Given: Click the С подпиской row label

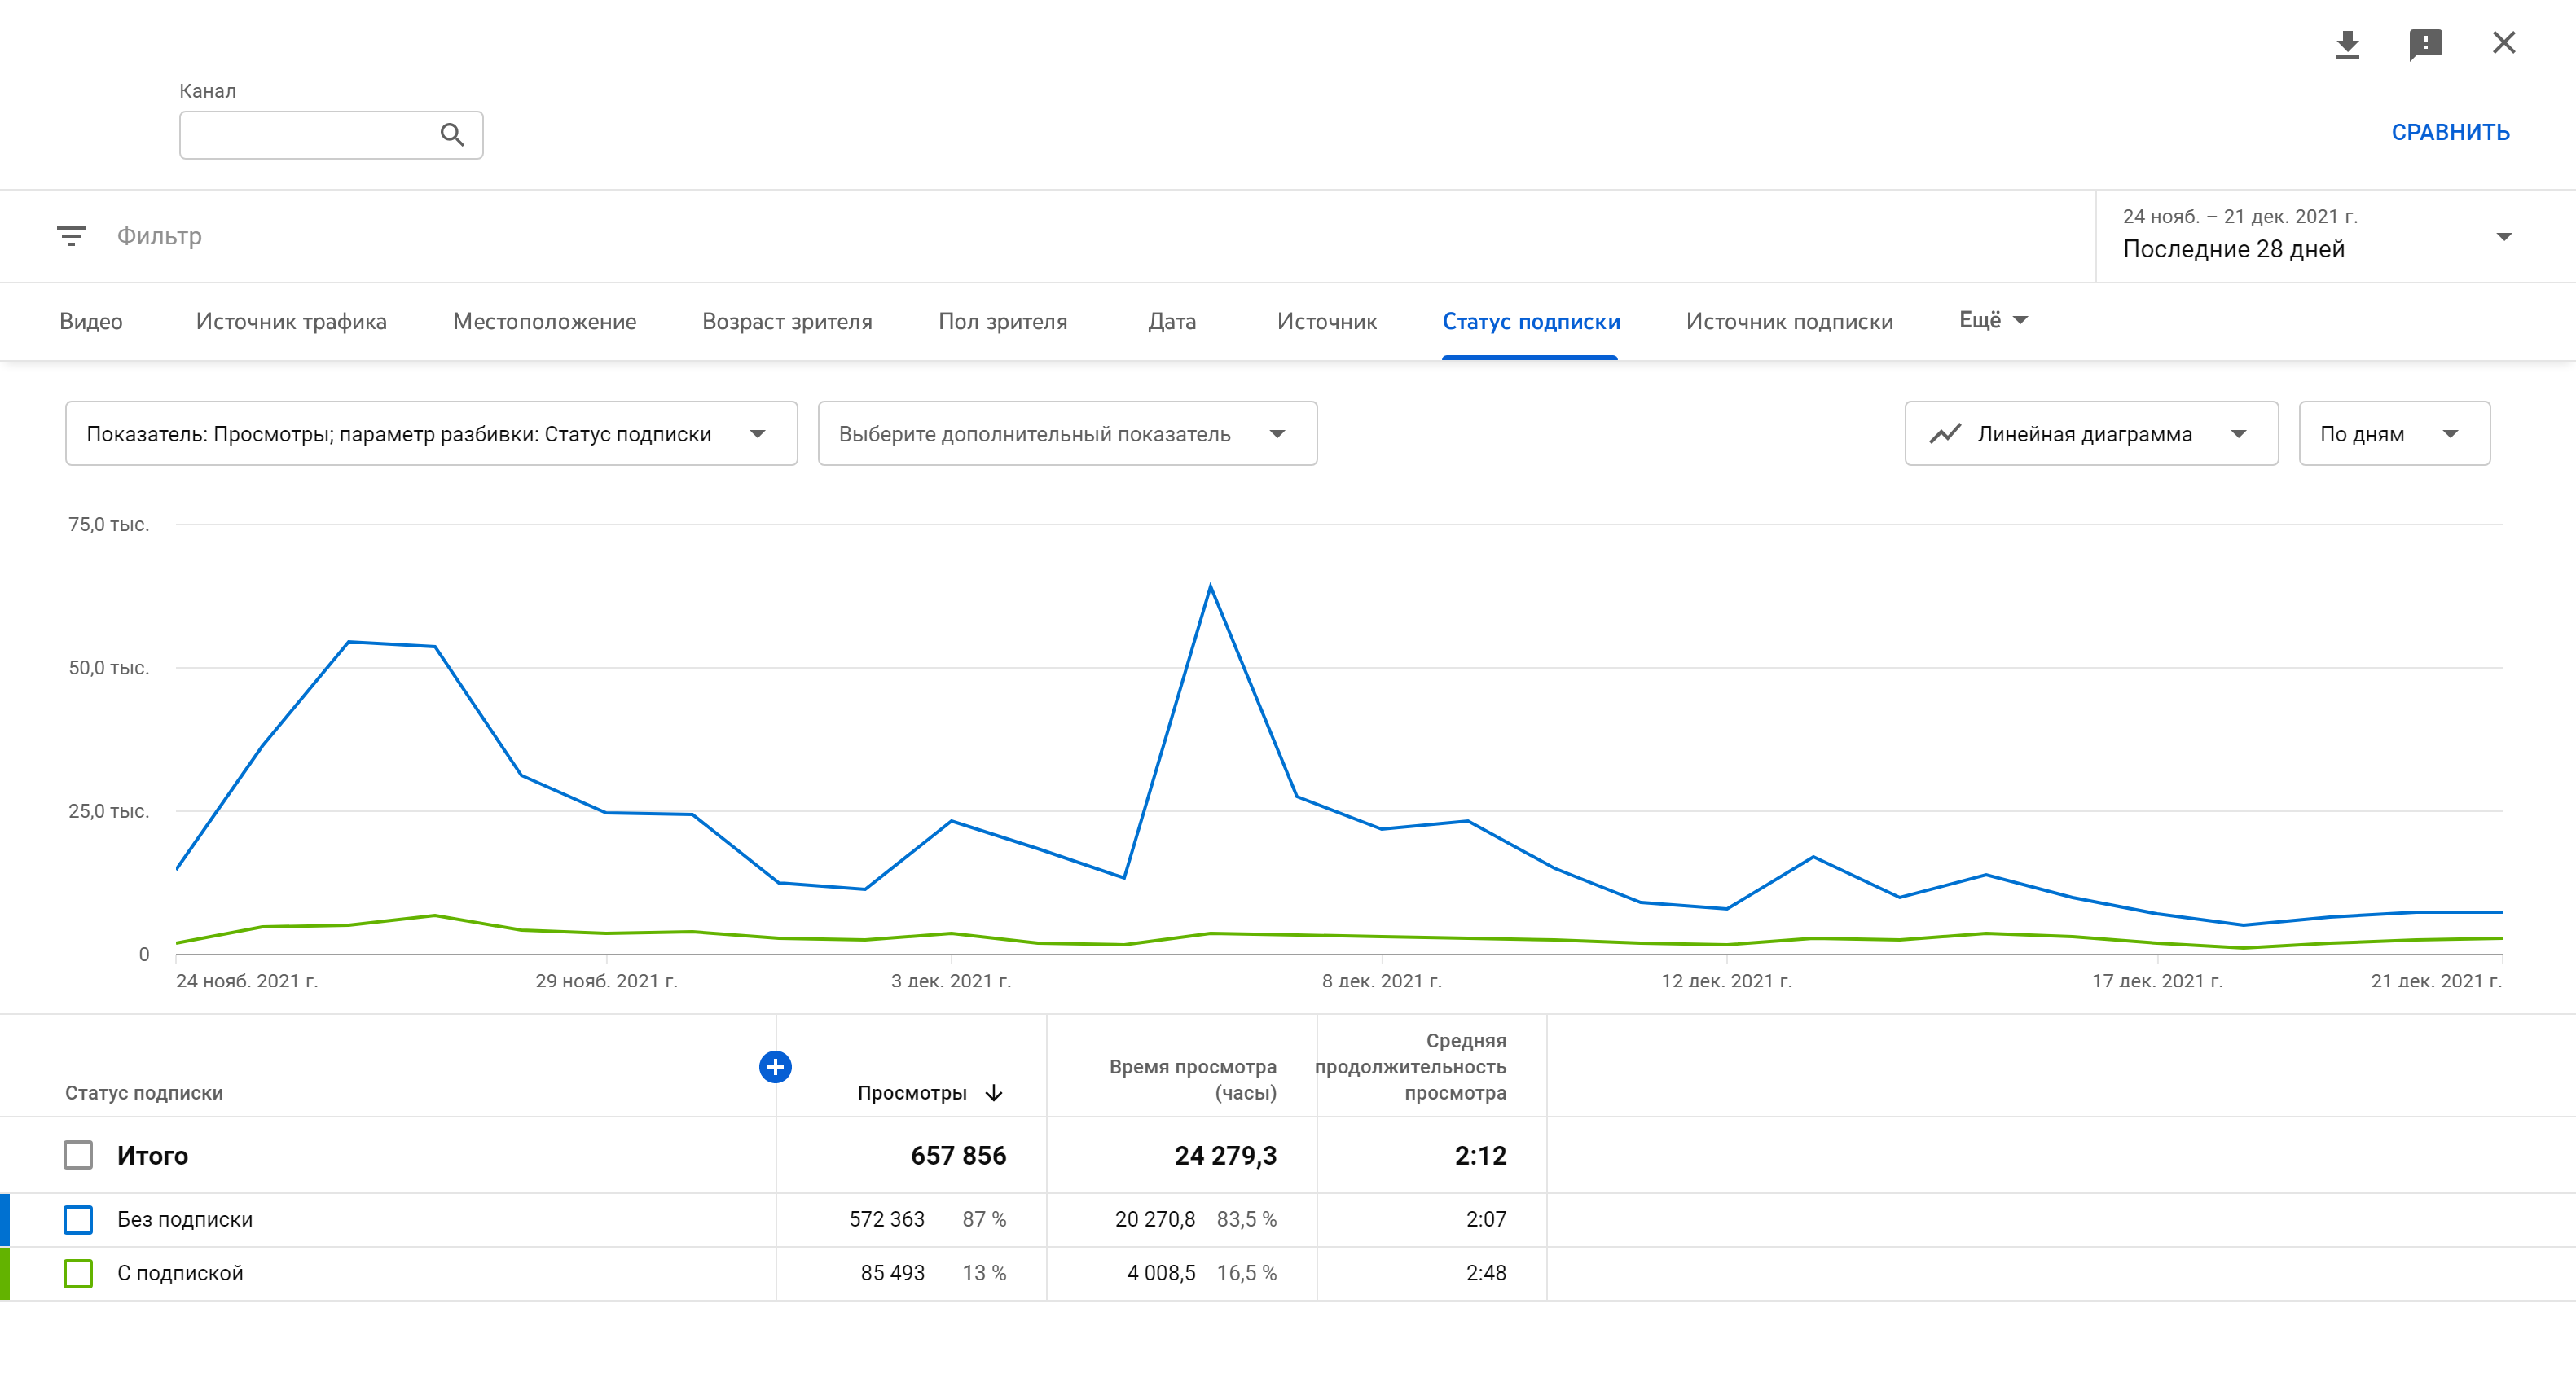Looking at the screenshot, I should click(180, 1273).
